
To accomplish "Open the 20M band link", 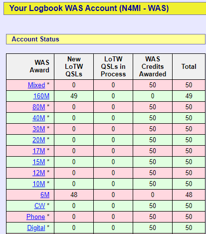I will tap(39, 140).
